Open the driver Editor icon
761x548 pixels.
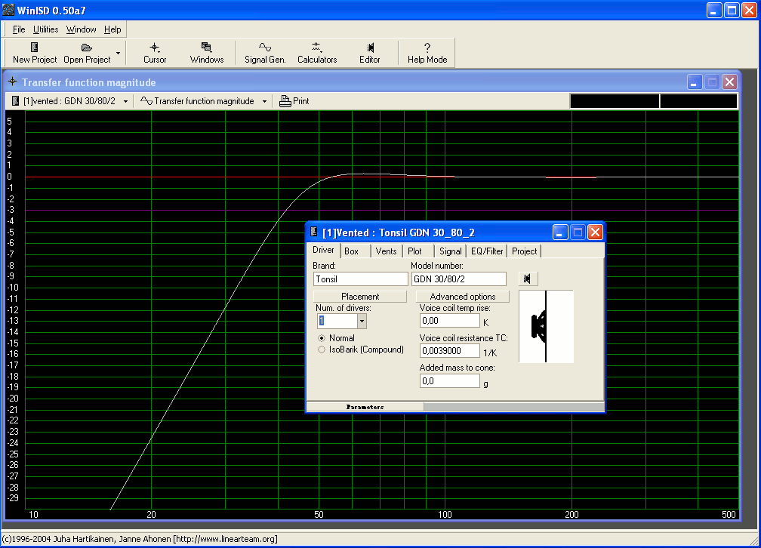370,48
